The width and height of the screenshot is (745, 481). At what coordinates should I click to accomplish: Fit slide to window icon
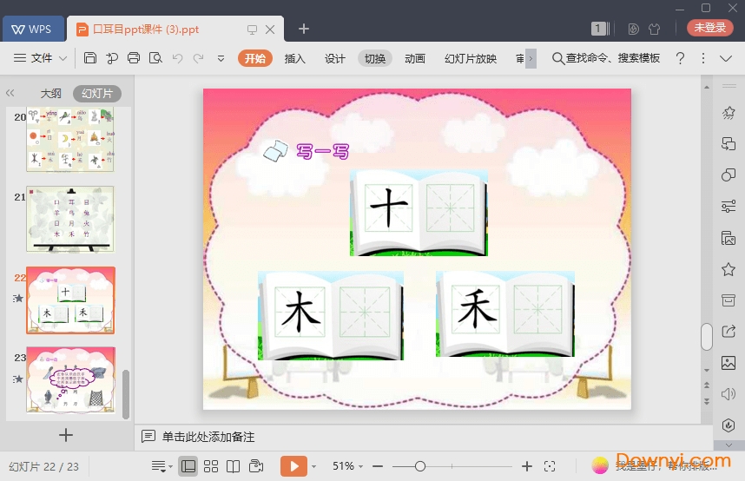pyautogui.click(x=550, y=466)
